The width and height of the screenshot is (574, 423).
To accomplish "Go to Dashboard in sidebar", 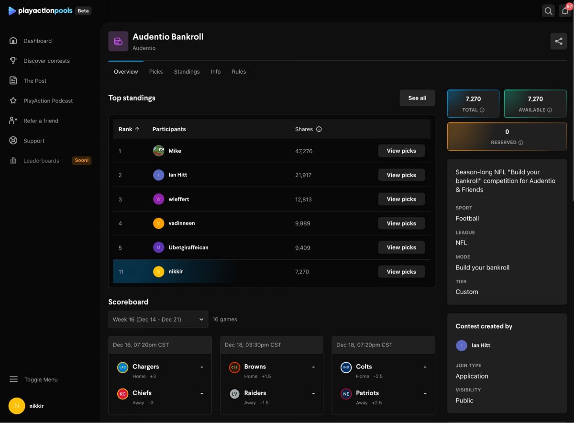I will [37, 41].
